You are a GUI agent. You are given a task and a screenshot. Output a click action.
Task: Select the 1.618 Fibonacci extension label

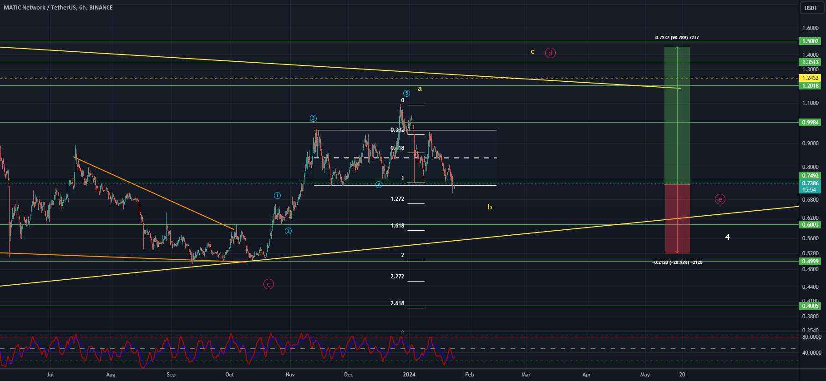point(397,226)
